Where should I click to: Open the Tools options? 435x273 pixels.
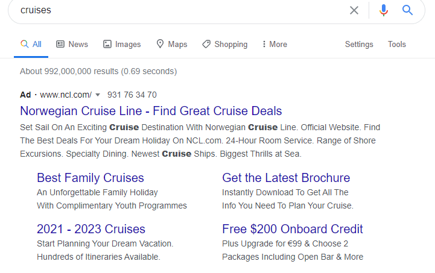397,44
